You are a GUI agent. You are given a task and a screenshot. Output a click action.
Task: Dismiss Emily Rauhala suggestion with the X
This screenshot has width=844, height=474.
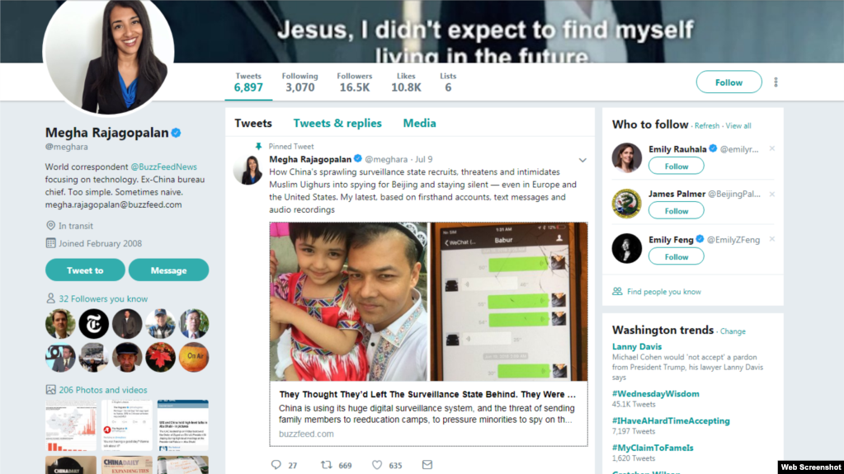[x=772, y=148]
